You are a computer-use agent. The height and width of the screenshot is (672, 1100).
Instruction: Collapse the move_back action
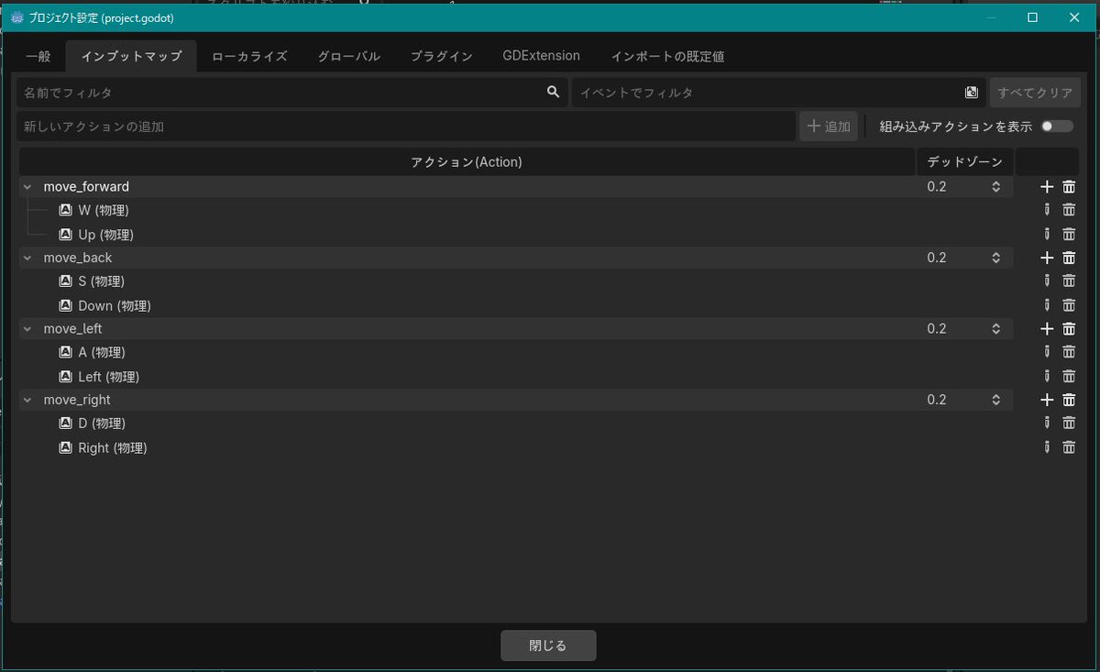pyautogui.click(x=27, y=258)
